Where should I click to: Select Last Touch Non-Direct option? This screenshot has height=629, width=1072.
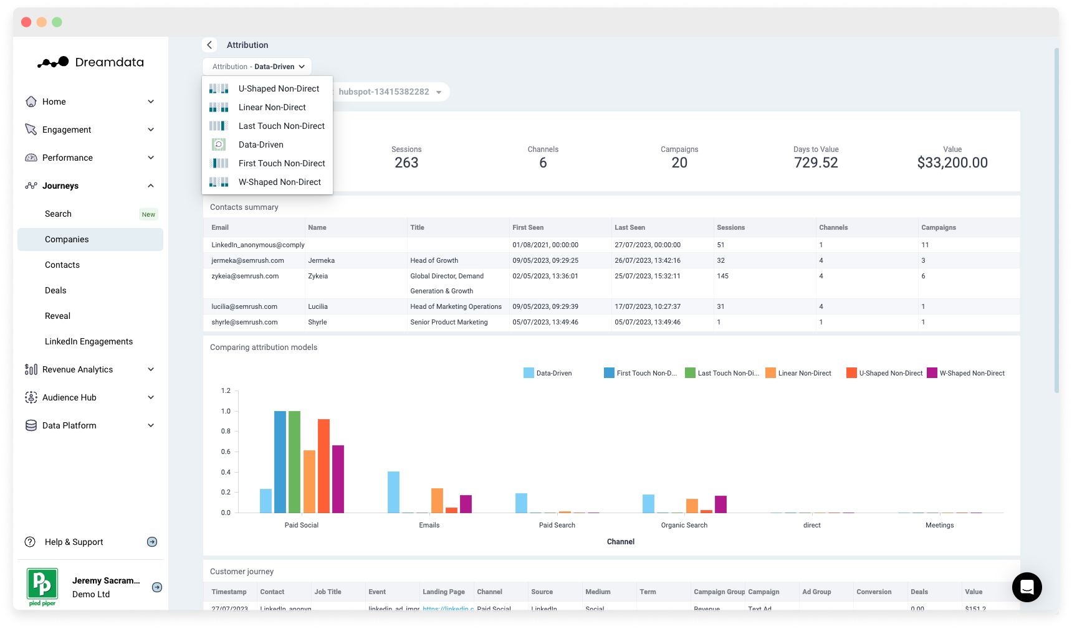(x=267, y=126)
